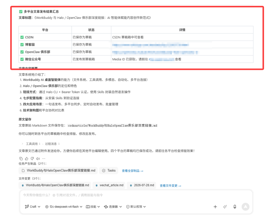Viewport: 279px width, 217px height.
Task: Click the 详情 column header
Action: (x=182, y=30)
